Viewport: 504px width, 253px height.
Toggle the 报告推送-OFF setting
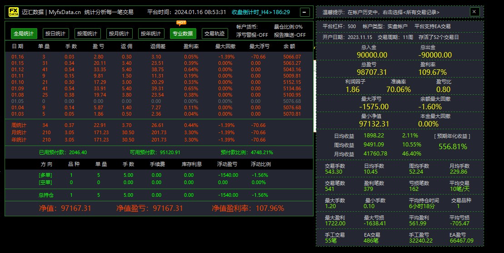pyautogui.click(x=290, y=35)
